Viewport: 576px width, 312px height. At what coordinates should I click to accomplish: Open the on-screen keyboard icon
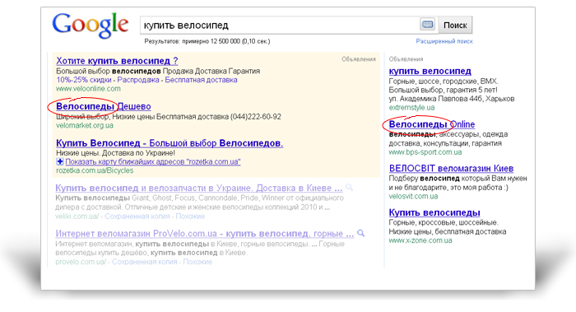pos(427,25)
